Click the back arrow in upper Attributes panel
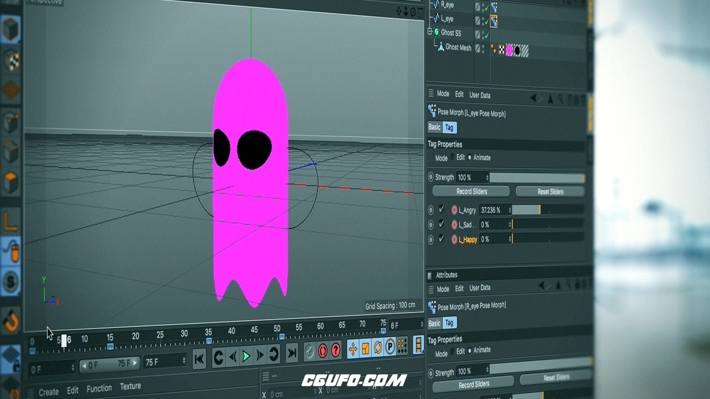 pyautogui.click(x=534, y=99)
